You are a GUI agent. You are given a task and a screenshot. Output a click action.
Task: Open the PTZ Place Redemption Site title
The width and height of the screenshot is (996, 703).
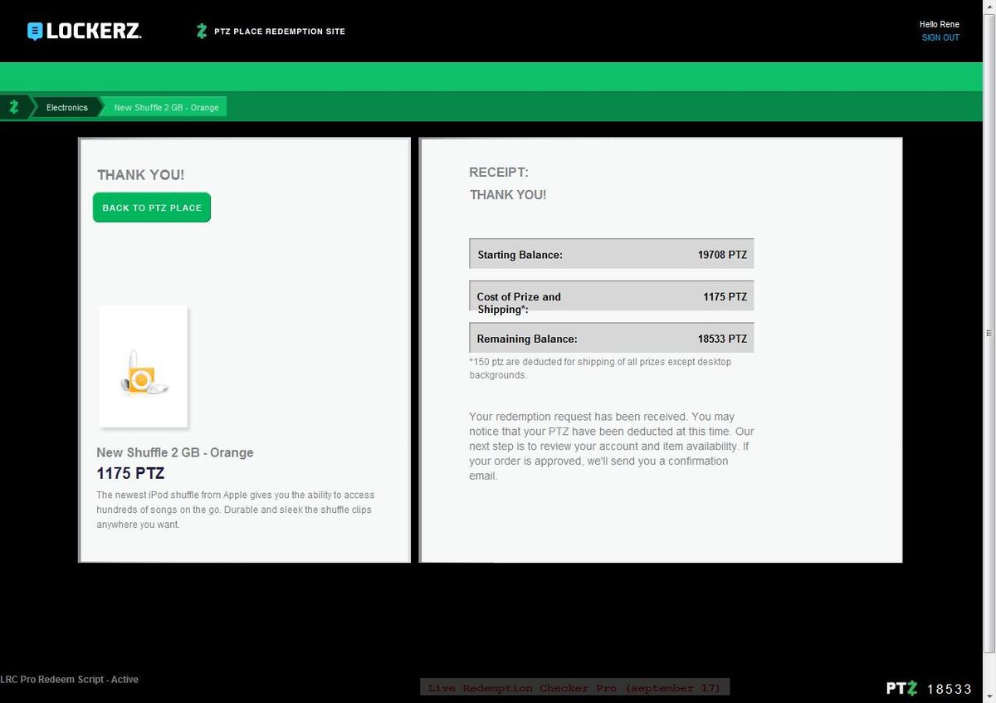(x=279, y=32)
